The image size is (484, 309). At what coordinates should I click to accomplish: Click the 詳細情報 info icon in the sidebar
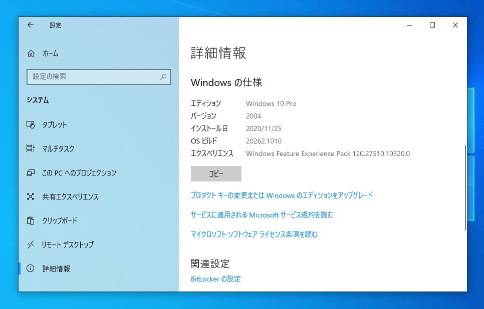[31, 268]
